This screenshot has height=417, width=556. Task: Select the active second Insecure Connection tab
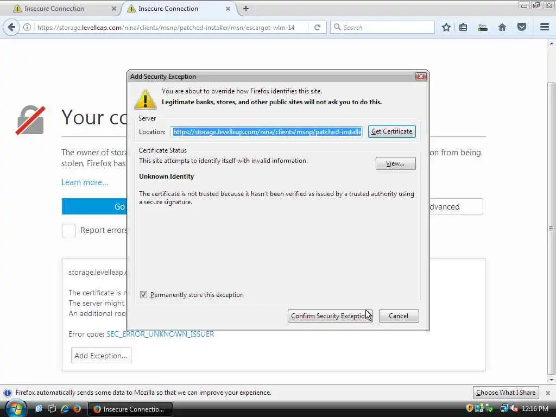(179, 9)
